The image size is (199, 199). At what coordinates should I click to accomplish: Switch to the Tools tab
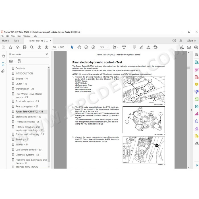point(16,41)
